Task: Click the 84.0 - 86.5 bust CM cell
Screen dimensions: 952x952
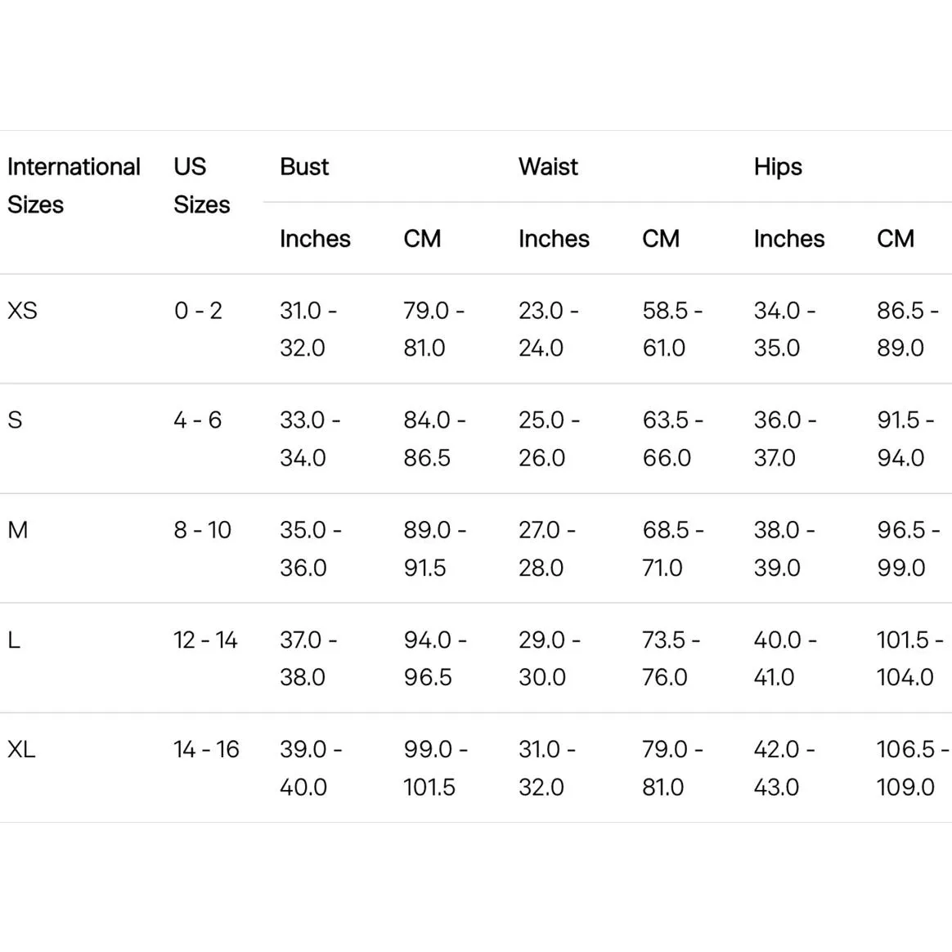Action: coord(433,438)
